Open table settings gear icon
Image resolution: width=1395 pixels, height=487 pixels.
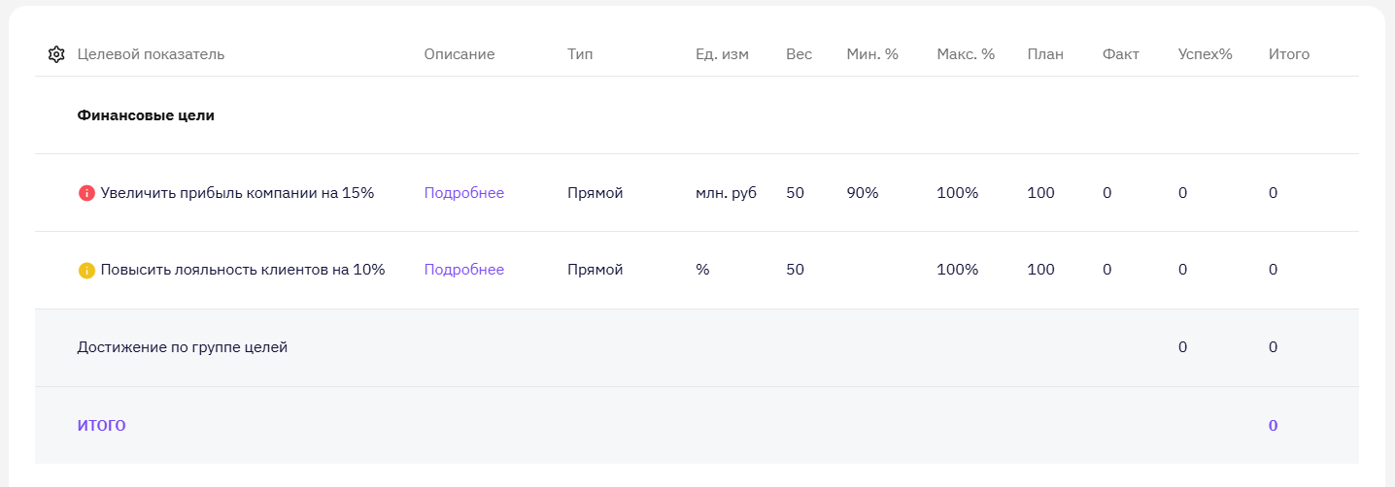pyautogui.click(x=56, y=54)
